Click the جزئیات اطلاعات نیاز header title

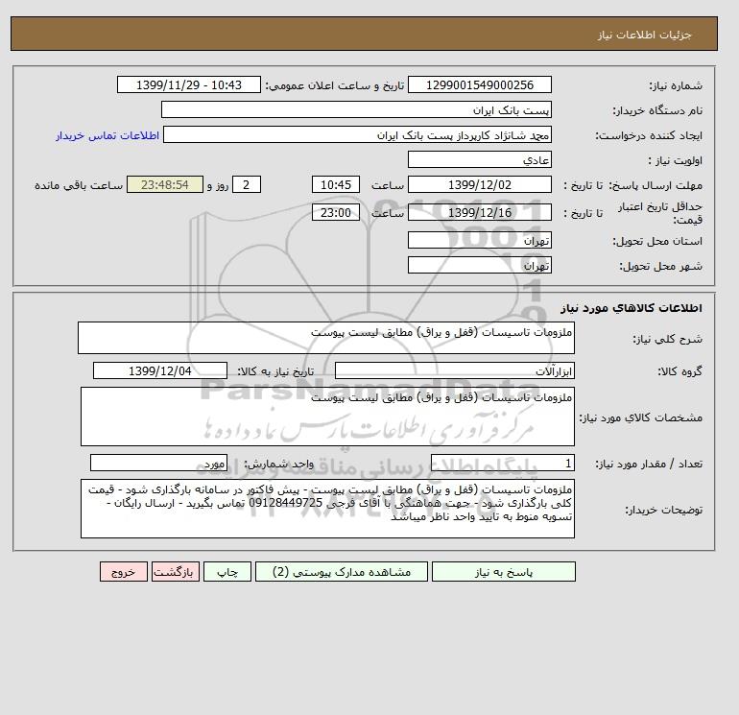644,35
